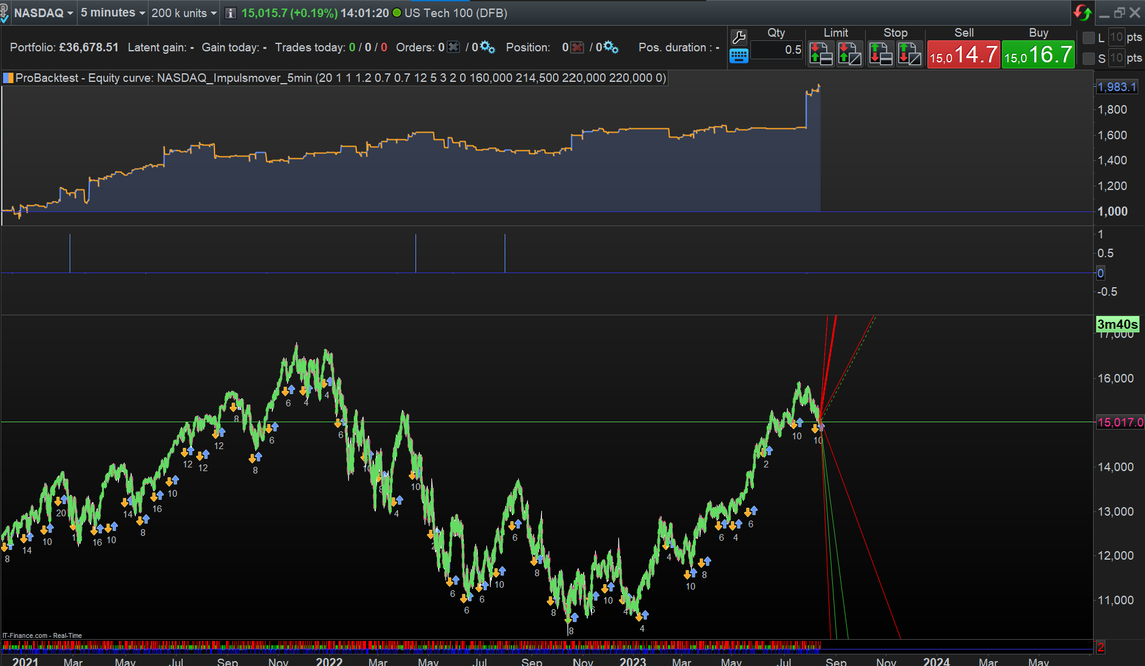Click the cancel all orders X icon
Image resolution: width=1145 pixels, height=666 pixels.
(x=453, y=47)
